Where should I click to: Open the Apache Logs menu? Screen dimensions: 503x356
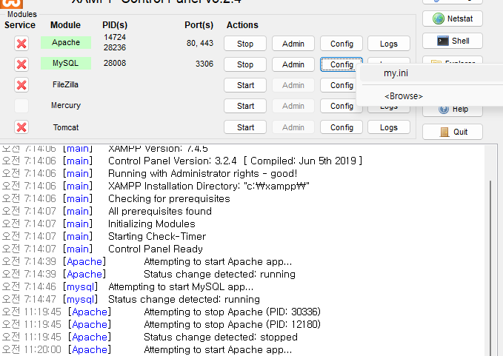tap(389, 44)
